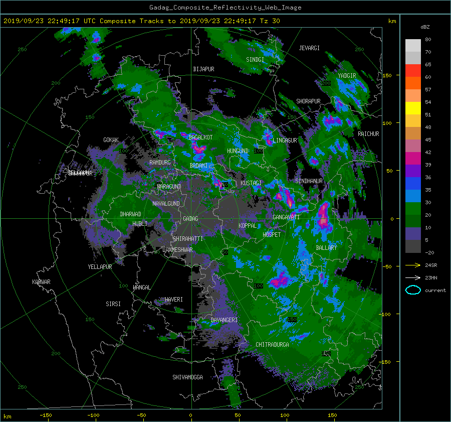Image resolution: width=451 pixels, height=422 pixels.
Task: Click the SHORAPUR city label
Action: (308, 101)
